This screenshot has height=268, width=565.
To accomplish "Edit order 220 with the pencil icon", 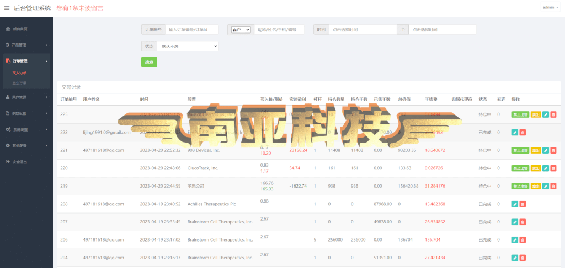I will pos(546,168).
